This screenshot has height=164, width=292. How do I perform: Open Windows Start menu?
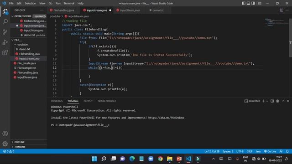pos(94,159)
